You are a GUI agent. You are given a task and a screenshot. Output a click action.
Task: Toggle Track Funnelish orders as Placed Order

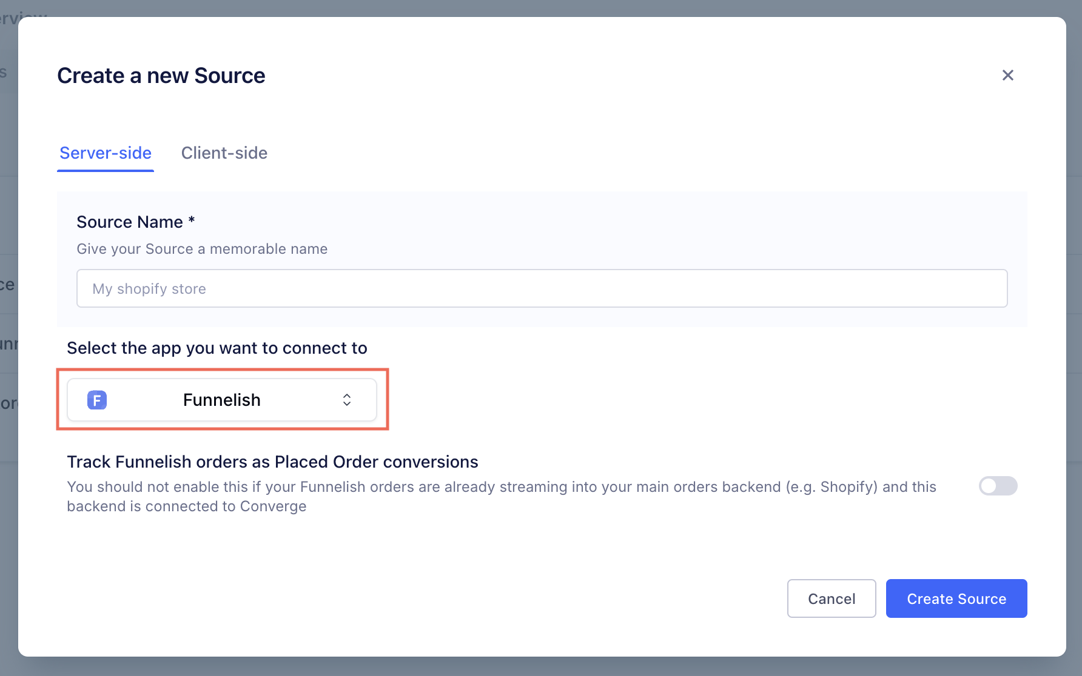point(998,486)
